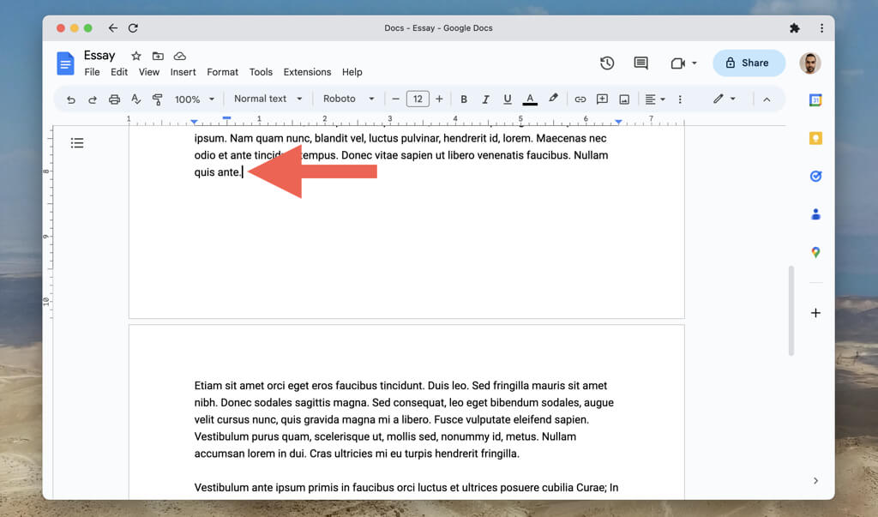Insert a link using the link icon

click(580, 99)
